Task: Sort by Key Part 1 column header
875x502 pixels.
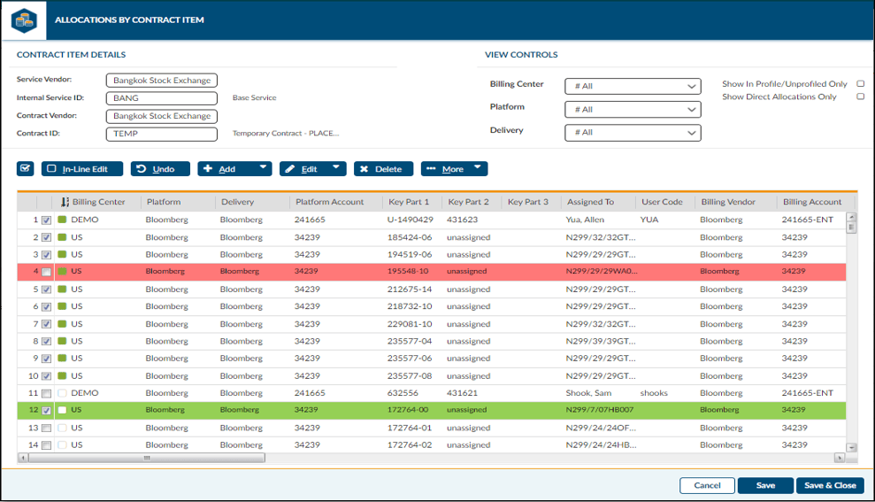Action: (409, 202)
